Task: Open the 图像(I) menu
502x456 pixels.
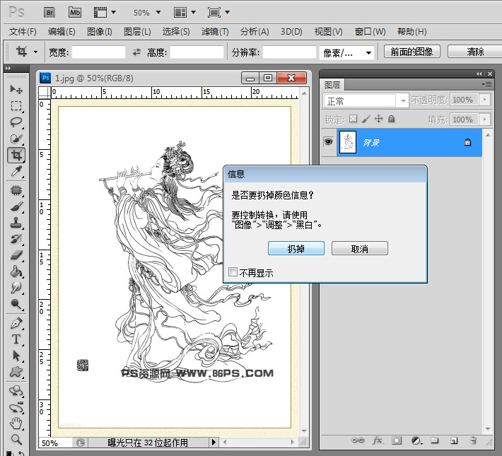Action: pos(100,32)
